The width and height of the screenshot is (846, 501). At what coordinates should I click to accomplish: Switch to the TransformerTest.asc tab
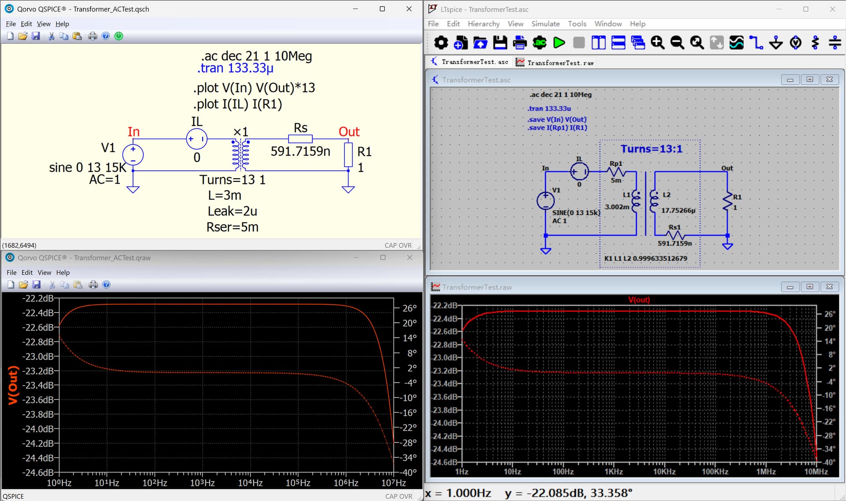[x=470, y=62]
